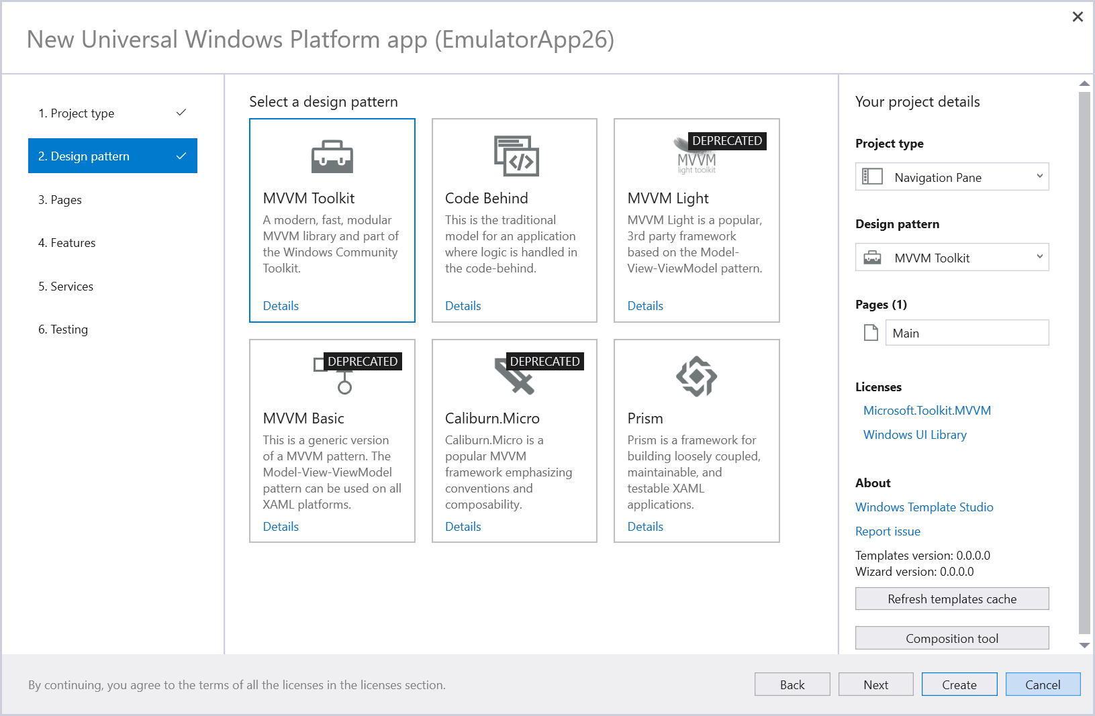Viewport: 1095px width, 716px height.
Task: Go to step 6. Testing
Action: click(113, 329)
